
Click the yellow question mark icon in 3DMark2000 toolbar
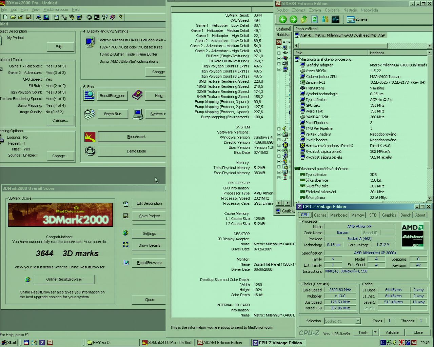[120, 17]
